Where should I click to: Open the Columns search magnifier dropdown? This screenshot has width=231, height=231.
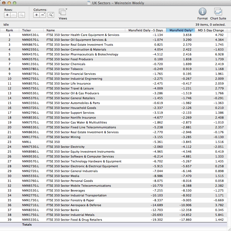click(51, 15)
